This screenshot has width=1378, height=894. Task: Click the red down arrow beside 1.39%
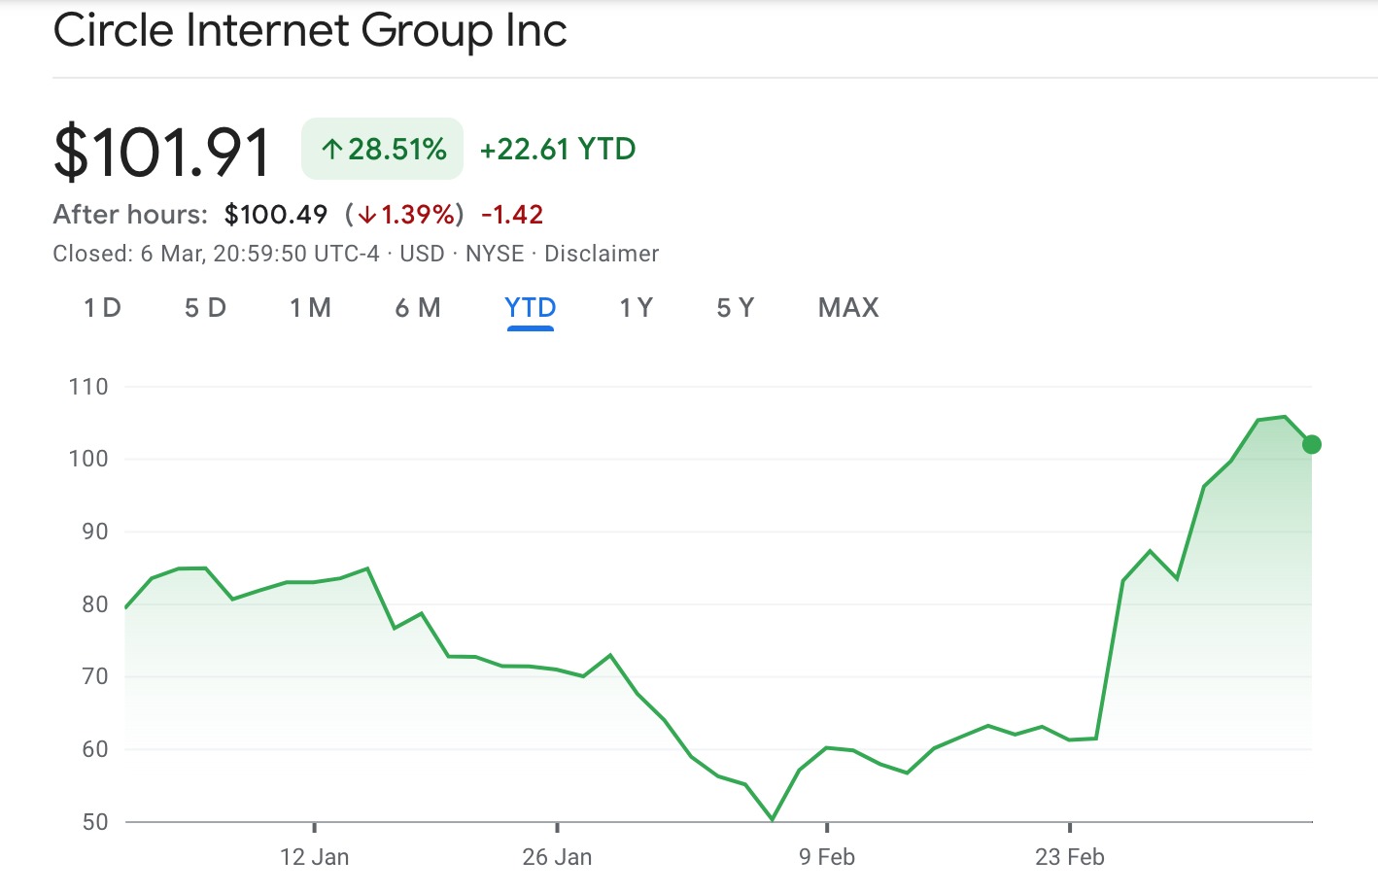[366, 215]
